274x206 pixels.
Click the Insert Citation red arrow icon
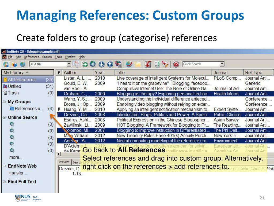[147, 64]
